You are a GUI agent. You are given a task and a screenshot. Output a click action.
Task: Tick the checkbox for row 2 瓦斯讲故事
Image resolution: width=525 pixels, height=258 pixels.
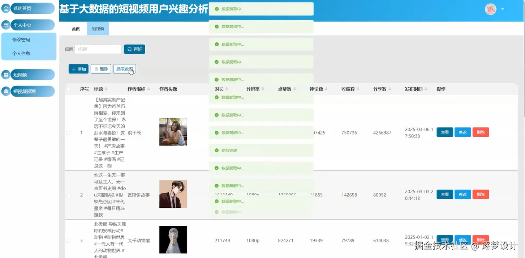tap(69, 195)
